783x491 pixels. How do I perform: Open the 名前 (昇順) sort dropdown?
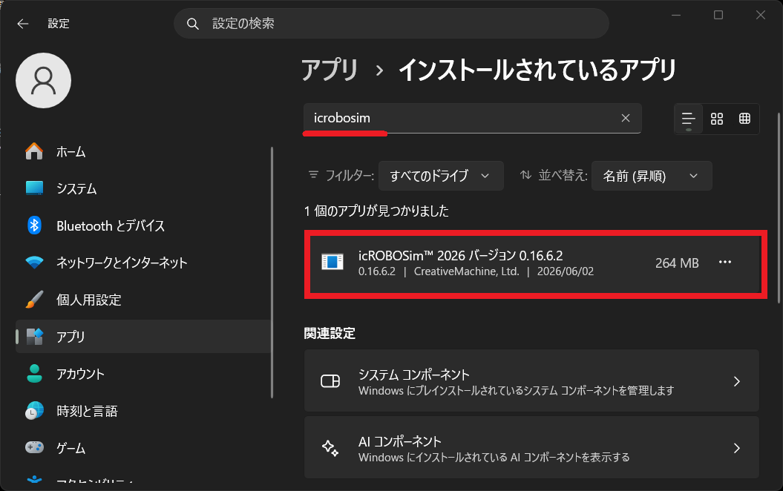[x=652, y=176]
